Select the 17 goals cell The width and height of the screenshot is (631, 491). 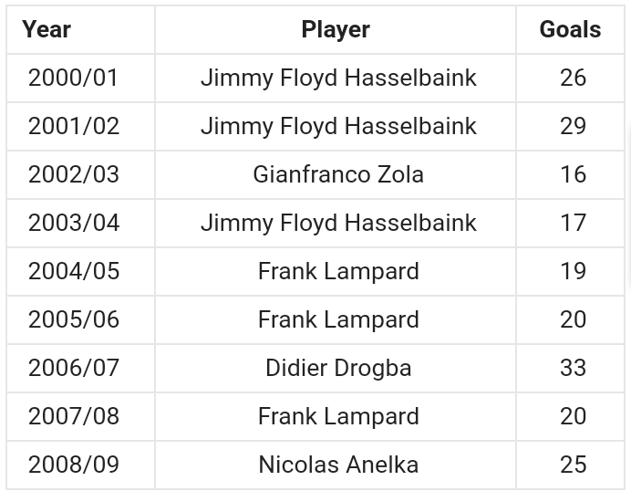pyautogui.click(x=573, y=223)
